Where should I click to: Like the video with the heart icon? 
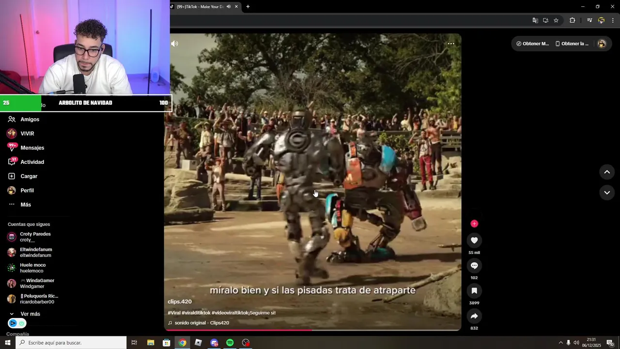pos(474,240)
